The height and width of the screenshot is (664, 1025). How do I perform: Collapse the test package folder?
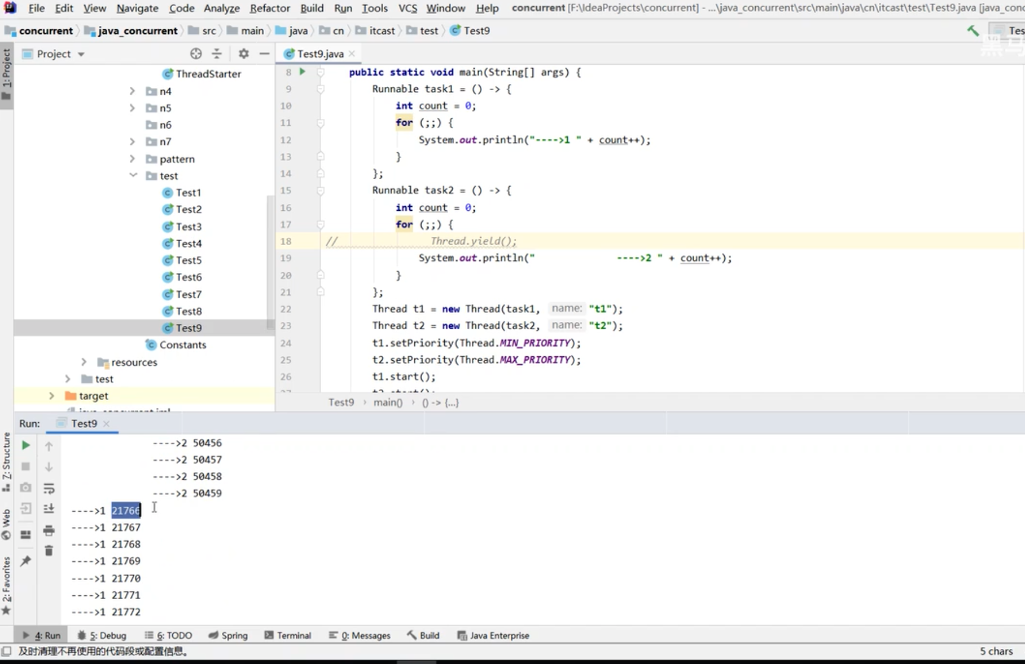point(133,175)
